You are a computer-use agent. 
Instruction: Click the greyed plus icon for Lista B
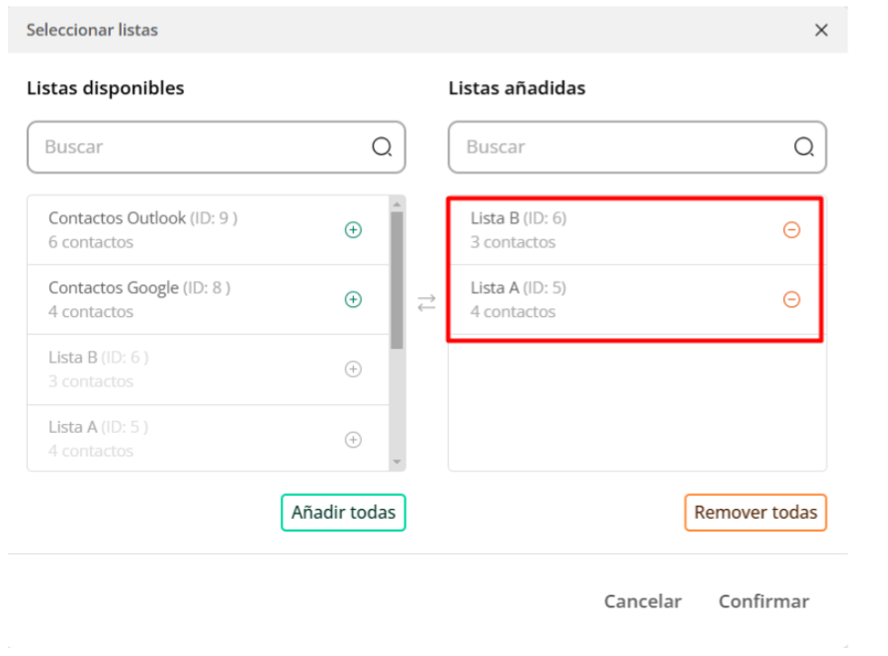(x=353, y=369)
